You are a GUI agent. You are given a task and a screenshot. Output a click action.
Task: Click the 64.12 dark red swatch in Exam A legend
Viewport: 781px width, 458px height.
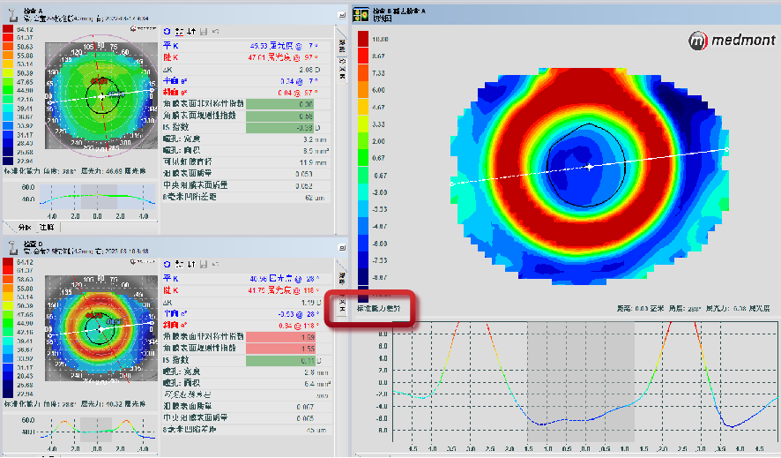(x=8, y=29)
